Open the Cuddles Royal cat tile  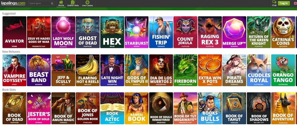(259, 70)
